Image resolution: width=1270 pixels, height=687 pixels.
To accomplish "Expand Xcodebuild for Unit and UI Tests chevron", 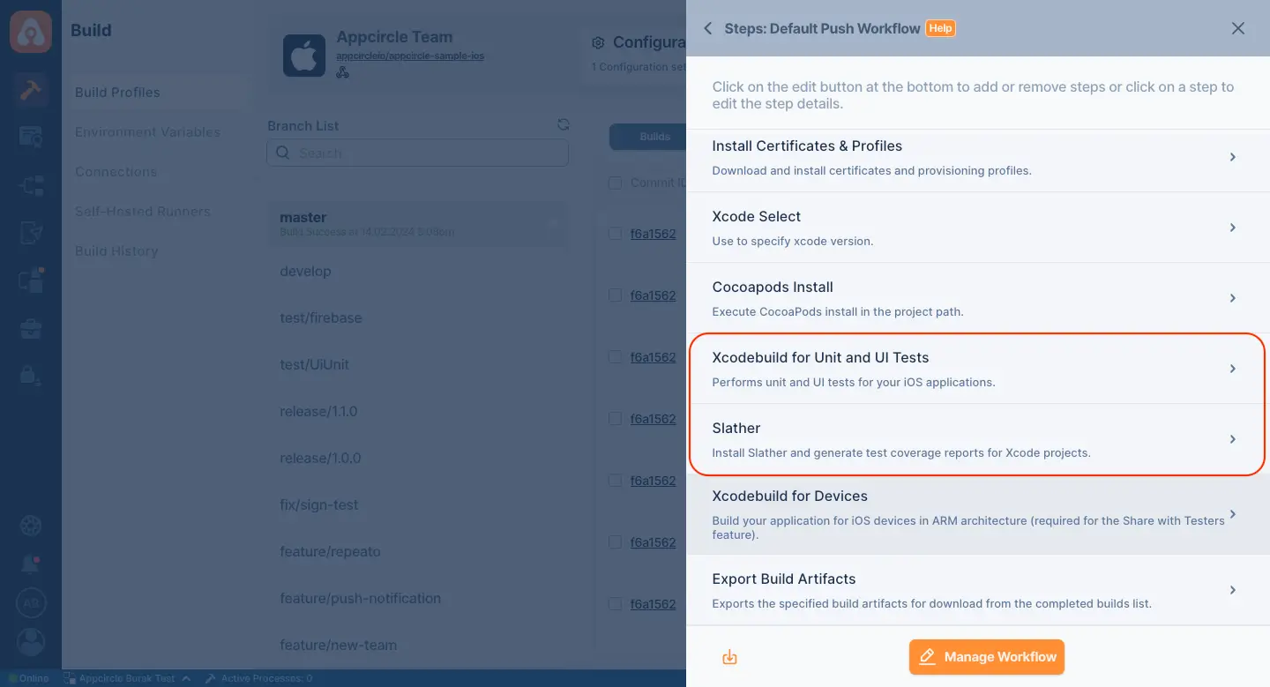I will click(1233, 369).
